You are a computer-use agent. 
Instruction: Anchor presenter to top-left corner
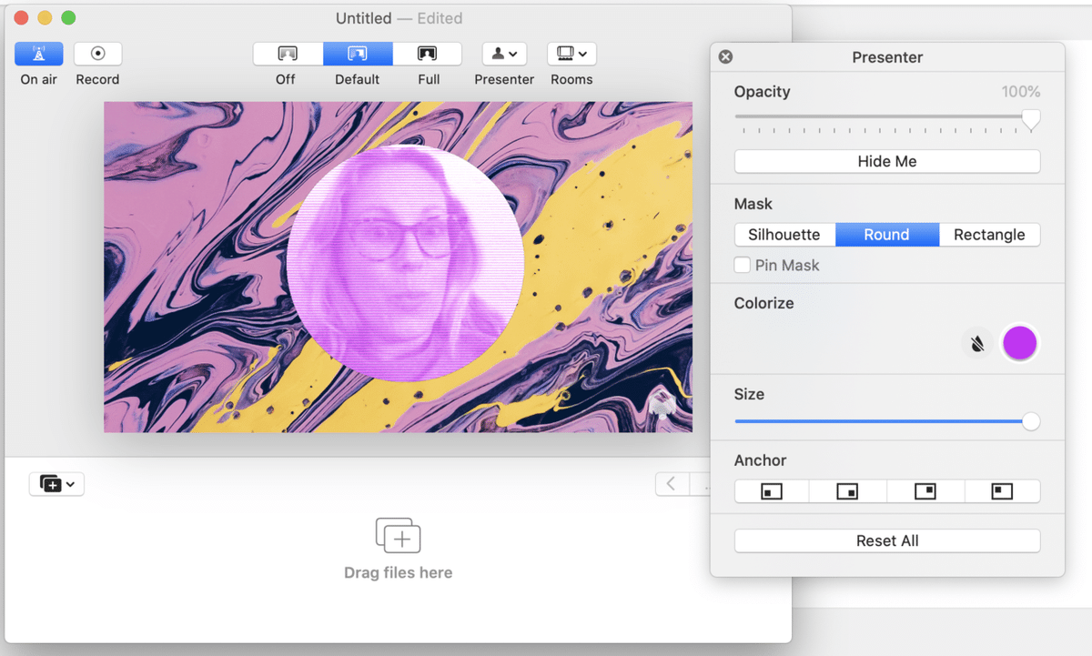[1002, 491]
